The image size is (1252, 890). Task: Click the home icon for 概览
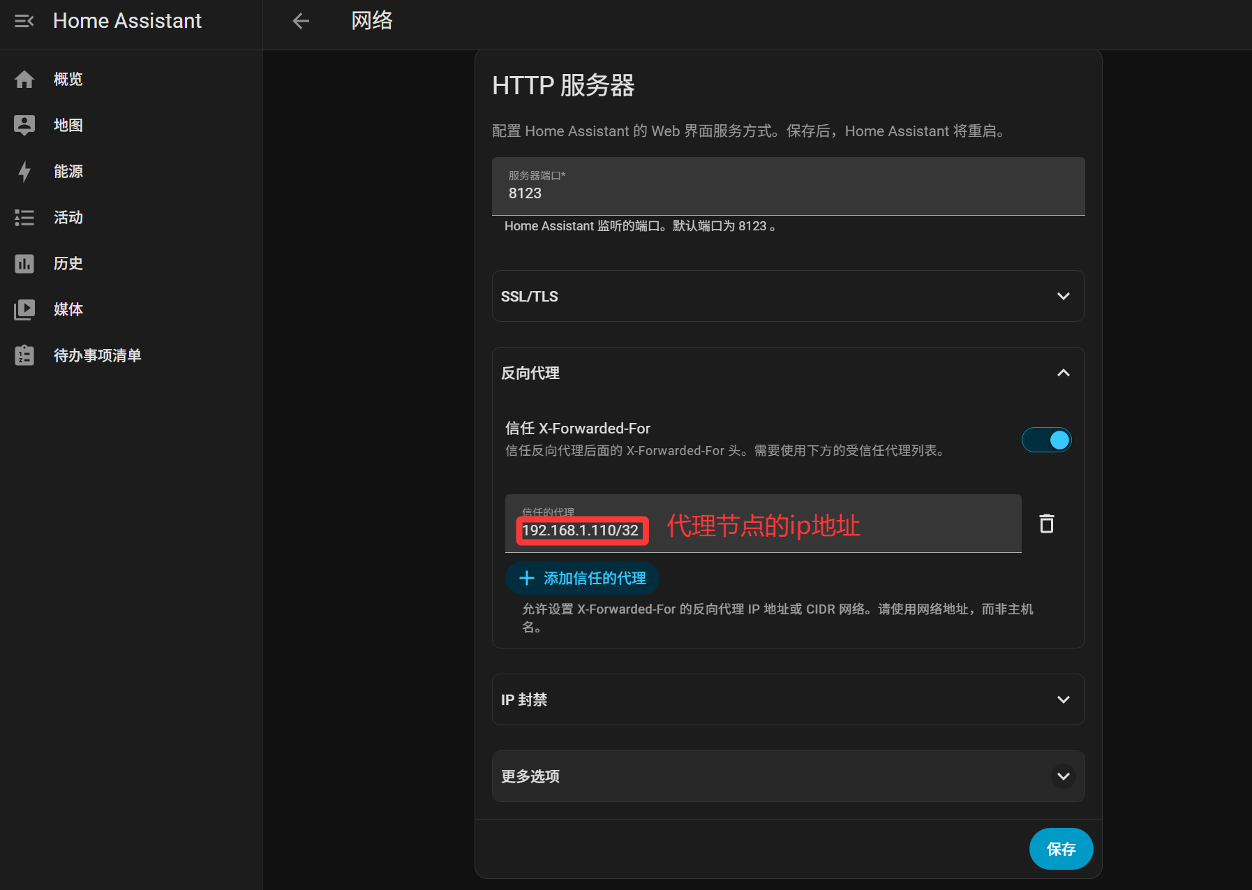tap(24, 80)
